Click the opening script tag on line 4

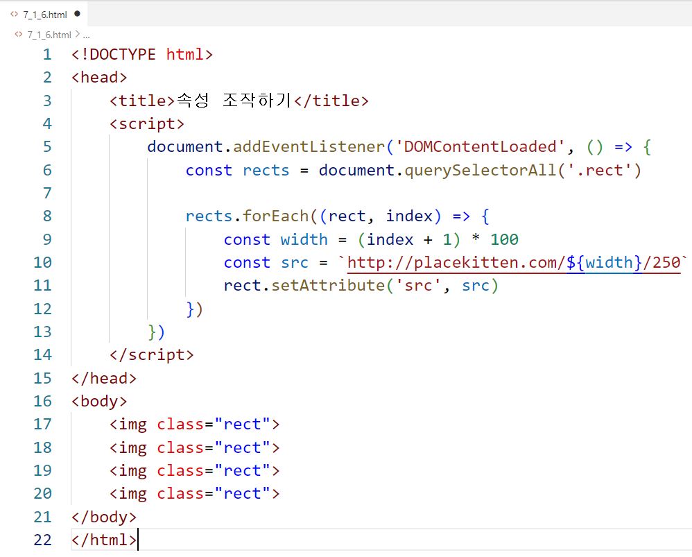pyautogui.click(x=147, y=124)
